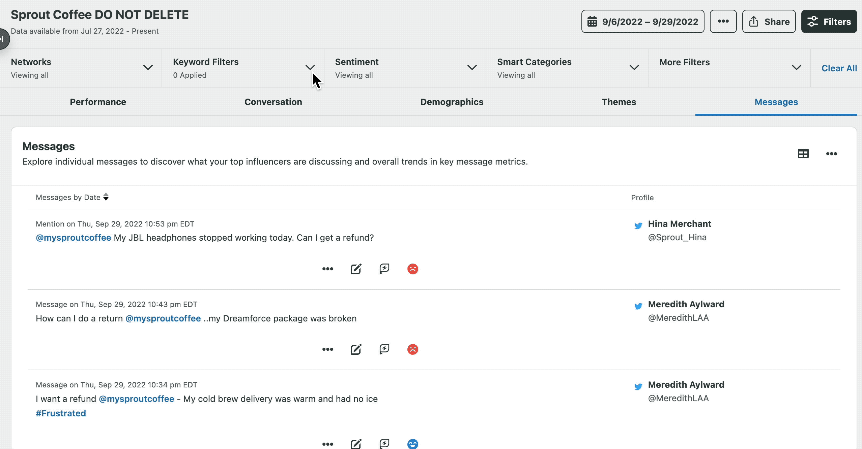Open more options for Hina Merchant message
Viewport: 862px width, 449px height.
pyautogui.click(x=327, y=269)
